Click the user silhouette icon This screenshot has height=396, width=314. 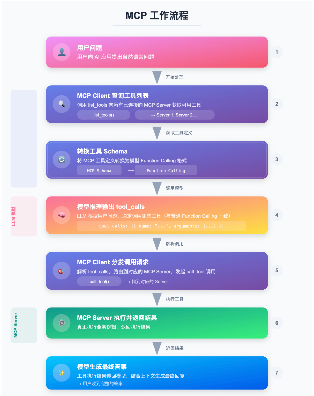(62, 52)
